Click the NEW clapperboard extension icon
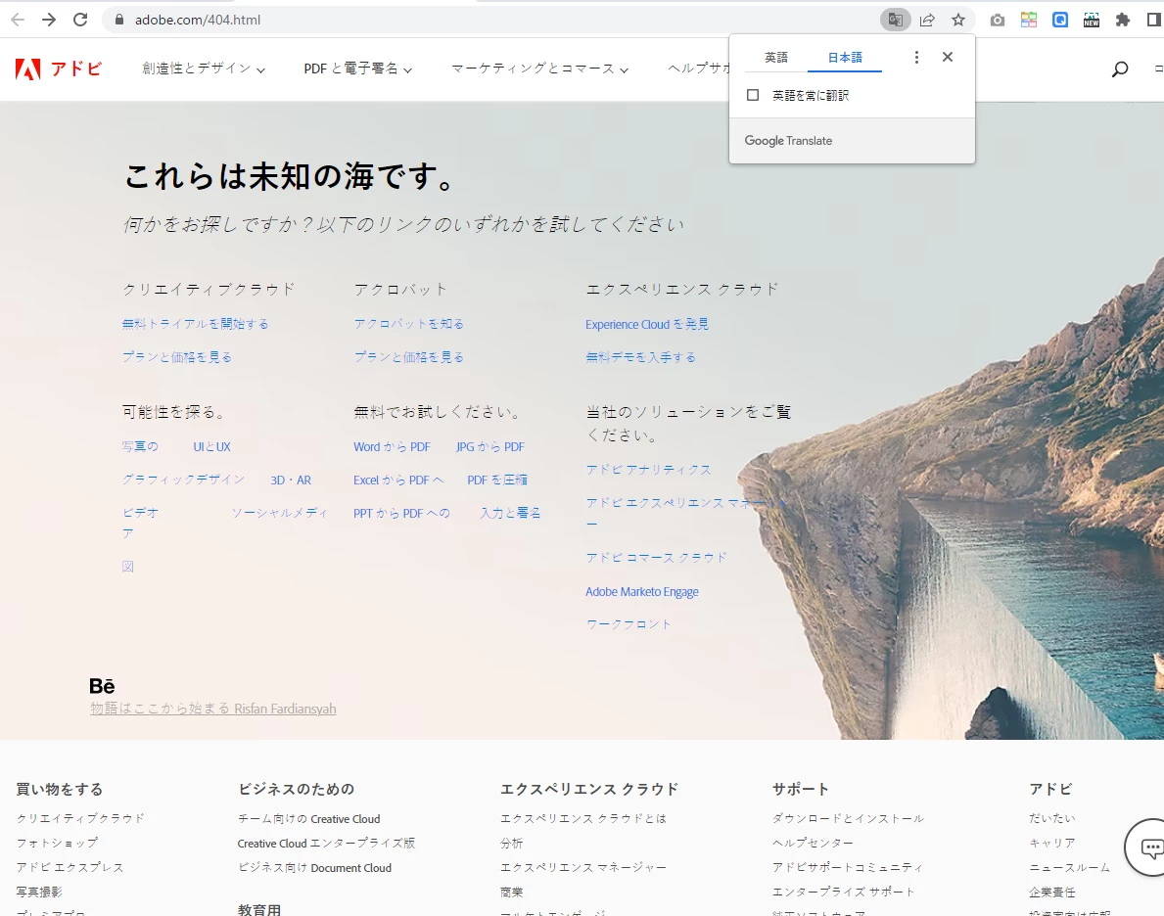 tap(1092, 20)
